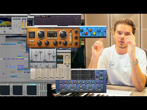Click the LoFi button below the TAP pad

(x=32, y=41)
